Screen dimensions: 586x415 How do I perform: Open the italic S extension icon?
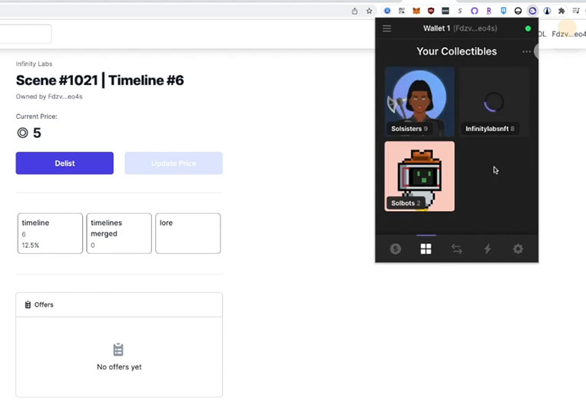coord(460,12)
